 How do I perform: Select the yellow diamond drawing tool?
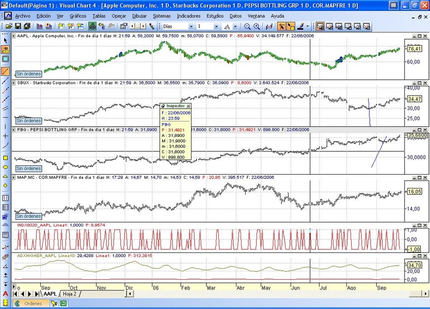[x=5, y=185]
